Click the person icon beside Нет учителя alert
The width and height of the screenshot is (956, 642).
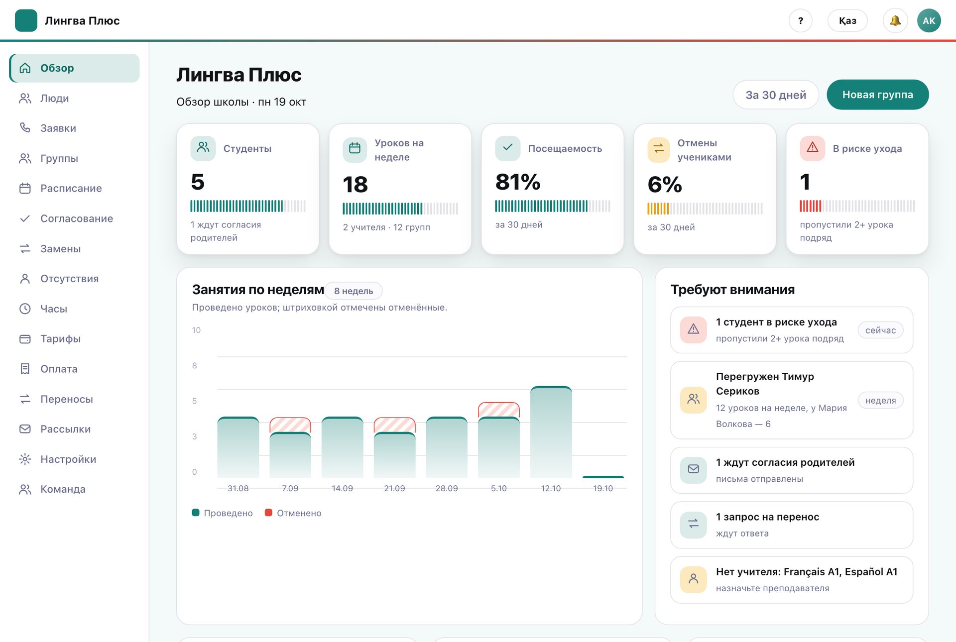point(694,579)
